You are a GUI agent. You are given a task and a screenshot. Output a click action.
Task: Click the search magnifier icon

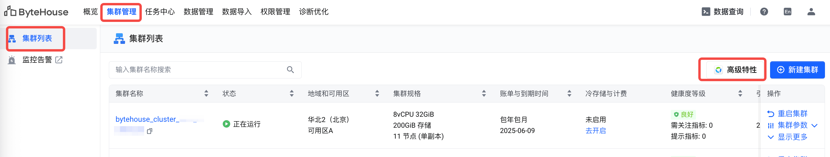coord(290,70)
